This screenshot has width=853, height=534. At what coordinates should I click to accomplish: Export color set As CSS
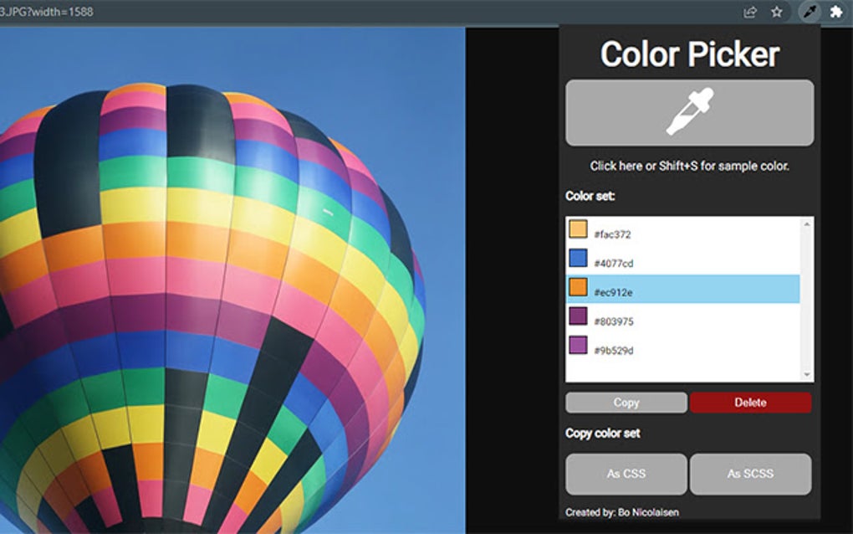point(626,474)
